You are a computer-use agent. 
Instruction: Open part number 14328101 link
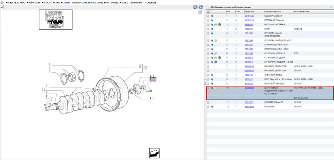tap(249, 20)
